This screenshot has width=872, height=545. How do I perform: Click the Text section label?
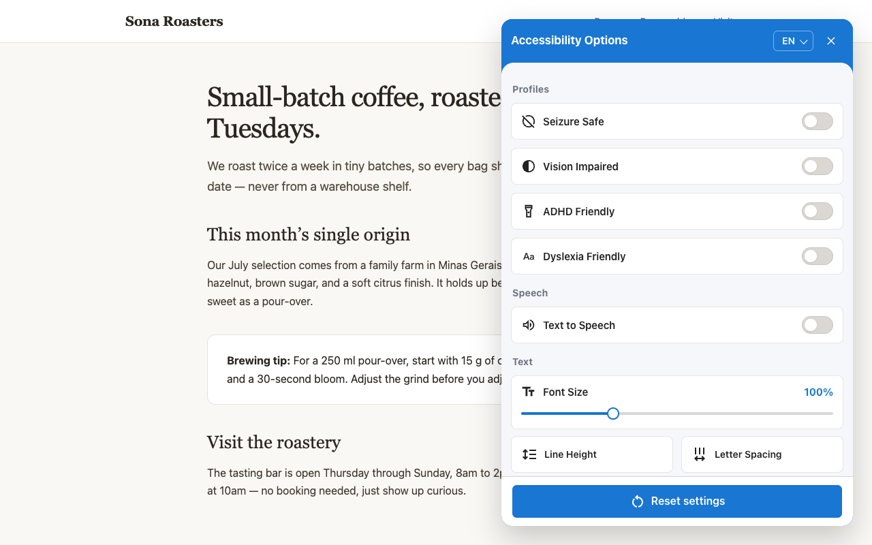pos(523,362)
